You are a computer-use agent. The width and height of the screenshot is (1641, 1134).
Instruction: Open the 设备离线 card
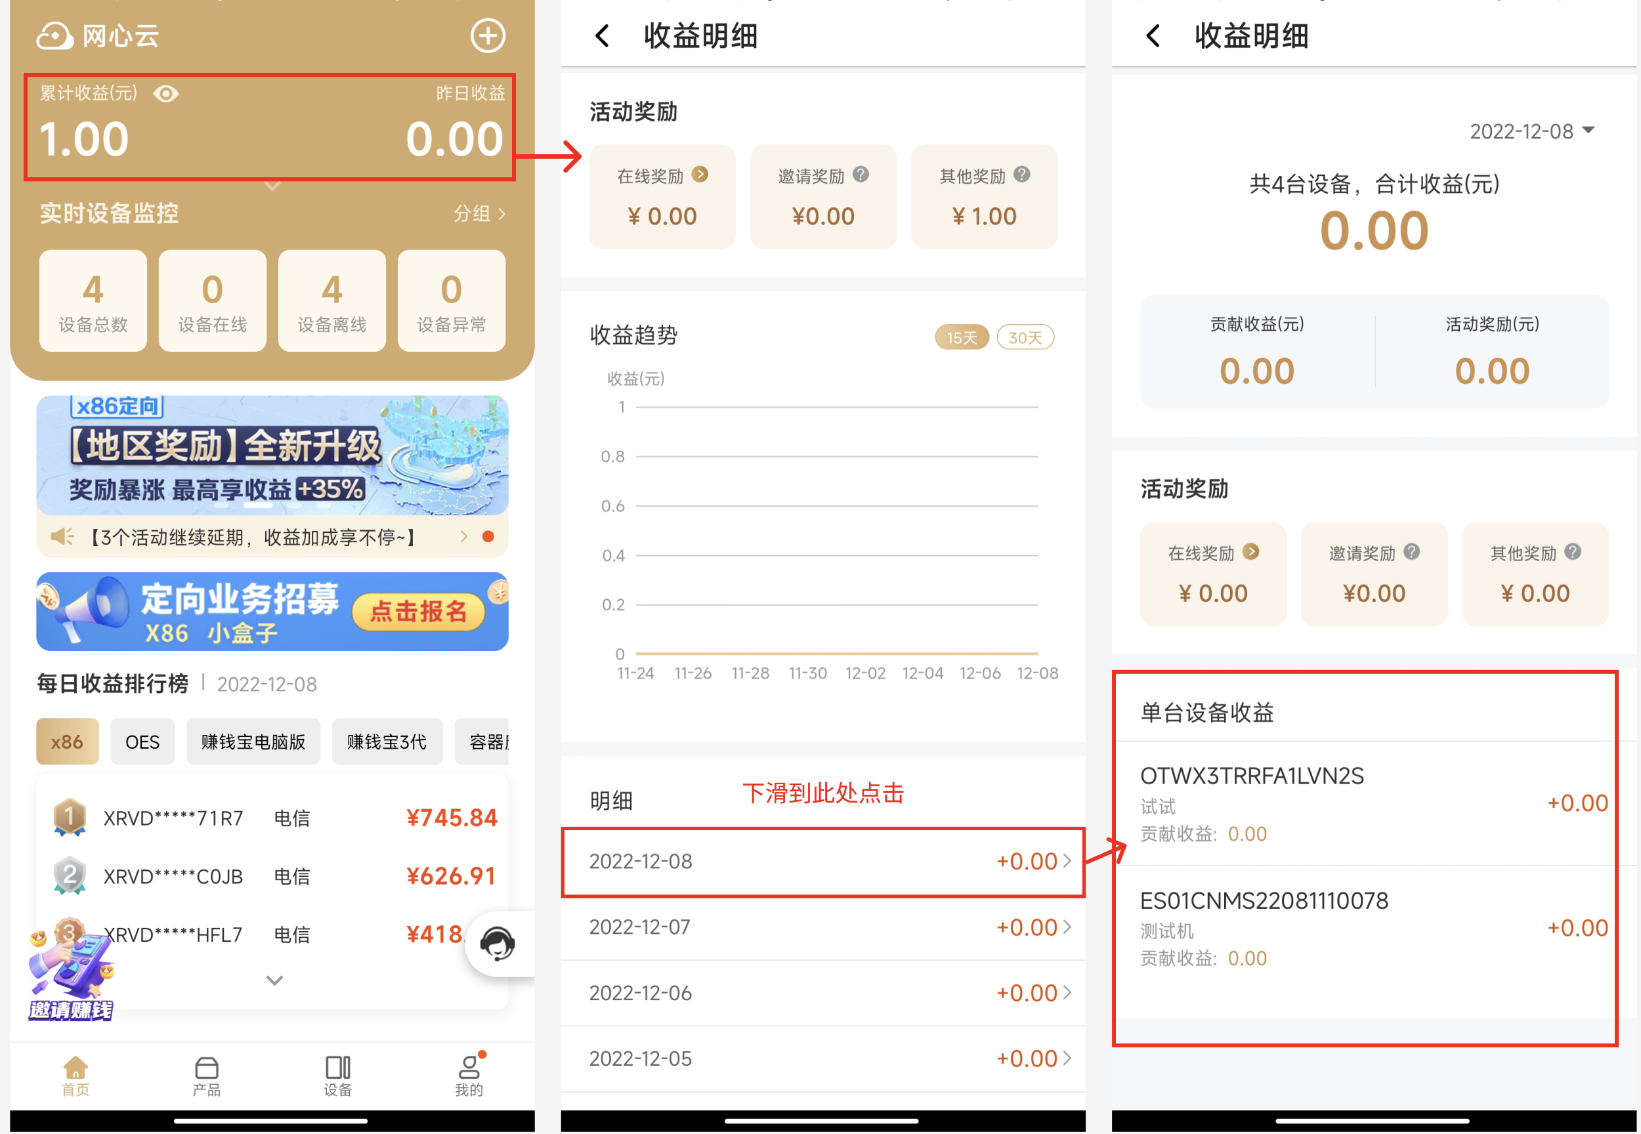(x=332, y=301)
